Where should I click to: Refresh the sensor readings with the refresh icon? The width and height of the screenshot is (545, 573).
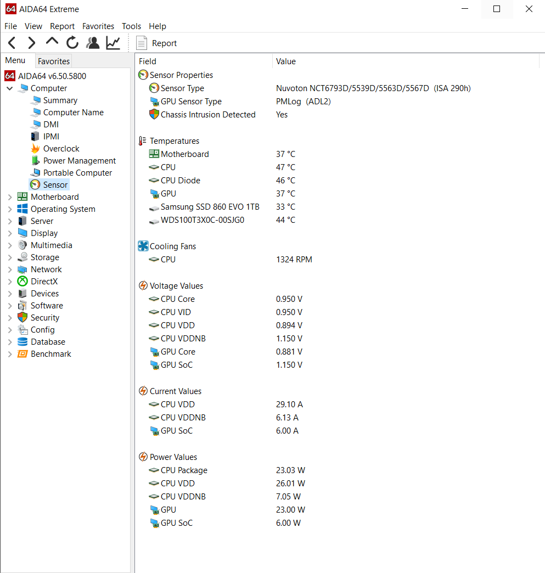tap(72, 43)
